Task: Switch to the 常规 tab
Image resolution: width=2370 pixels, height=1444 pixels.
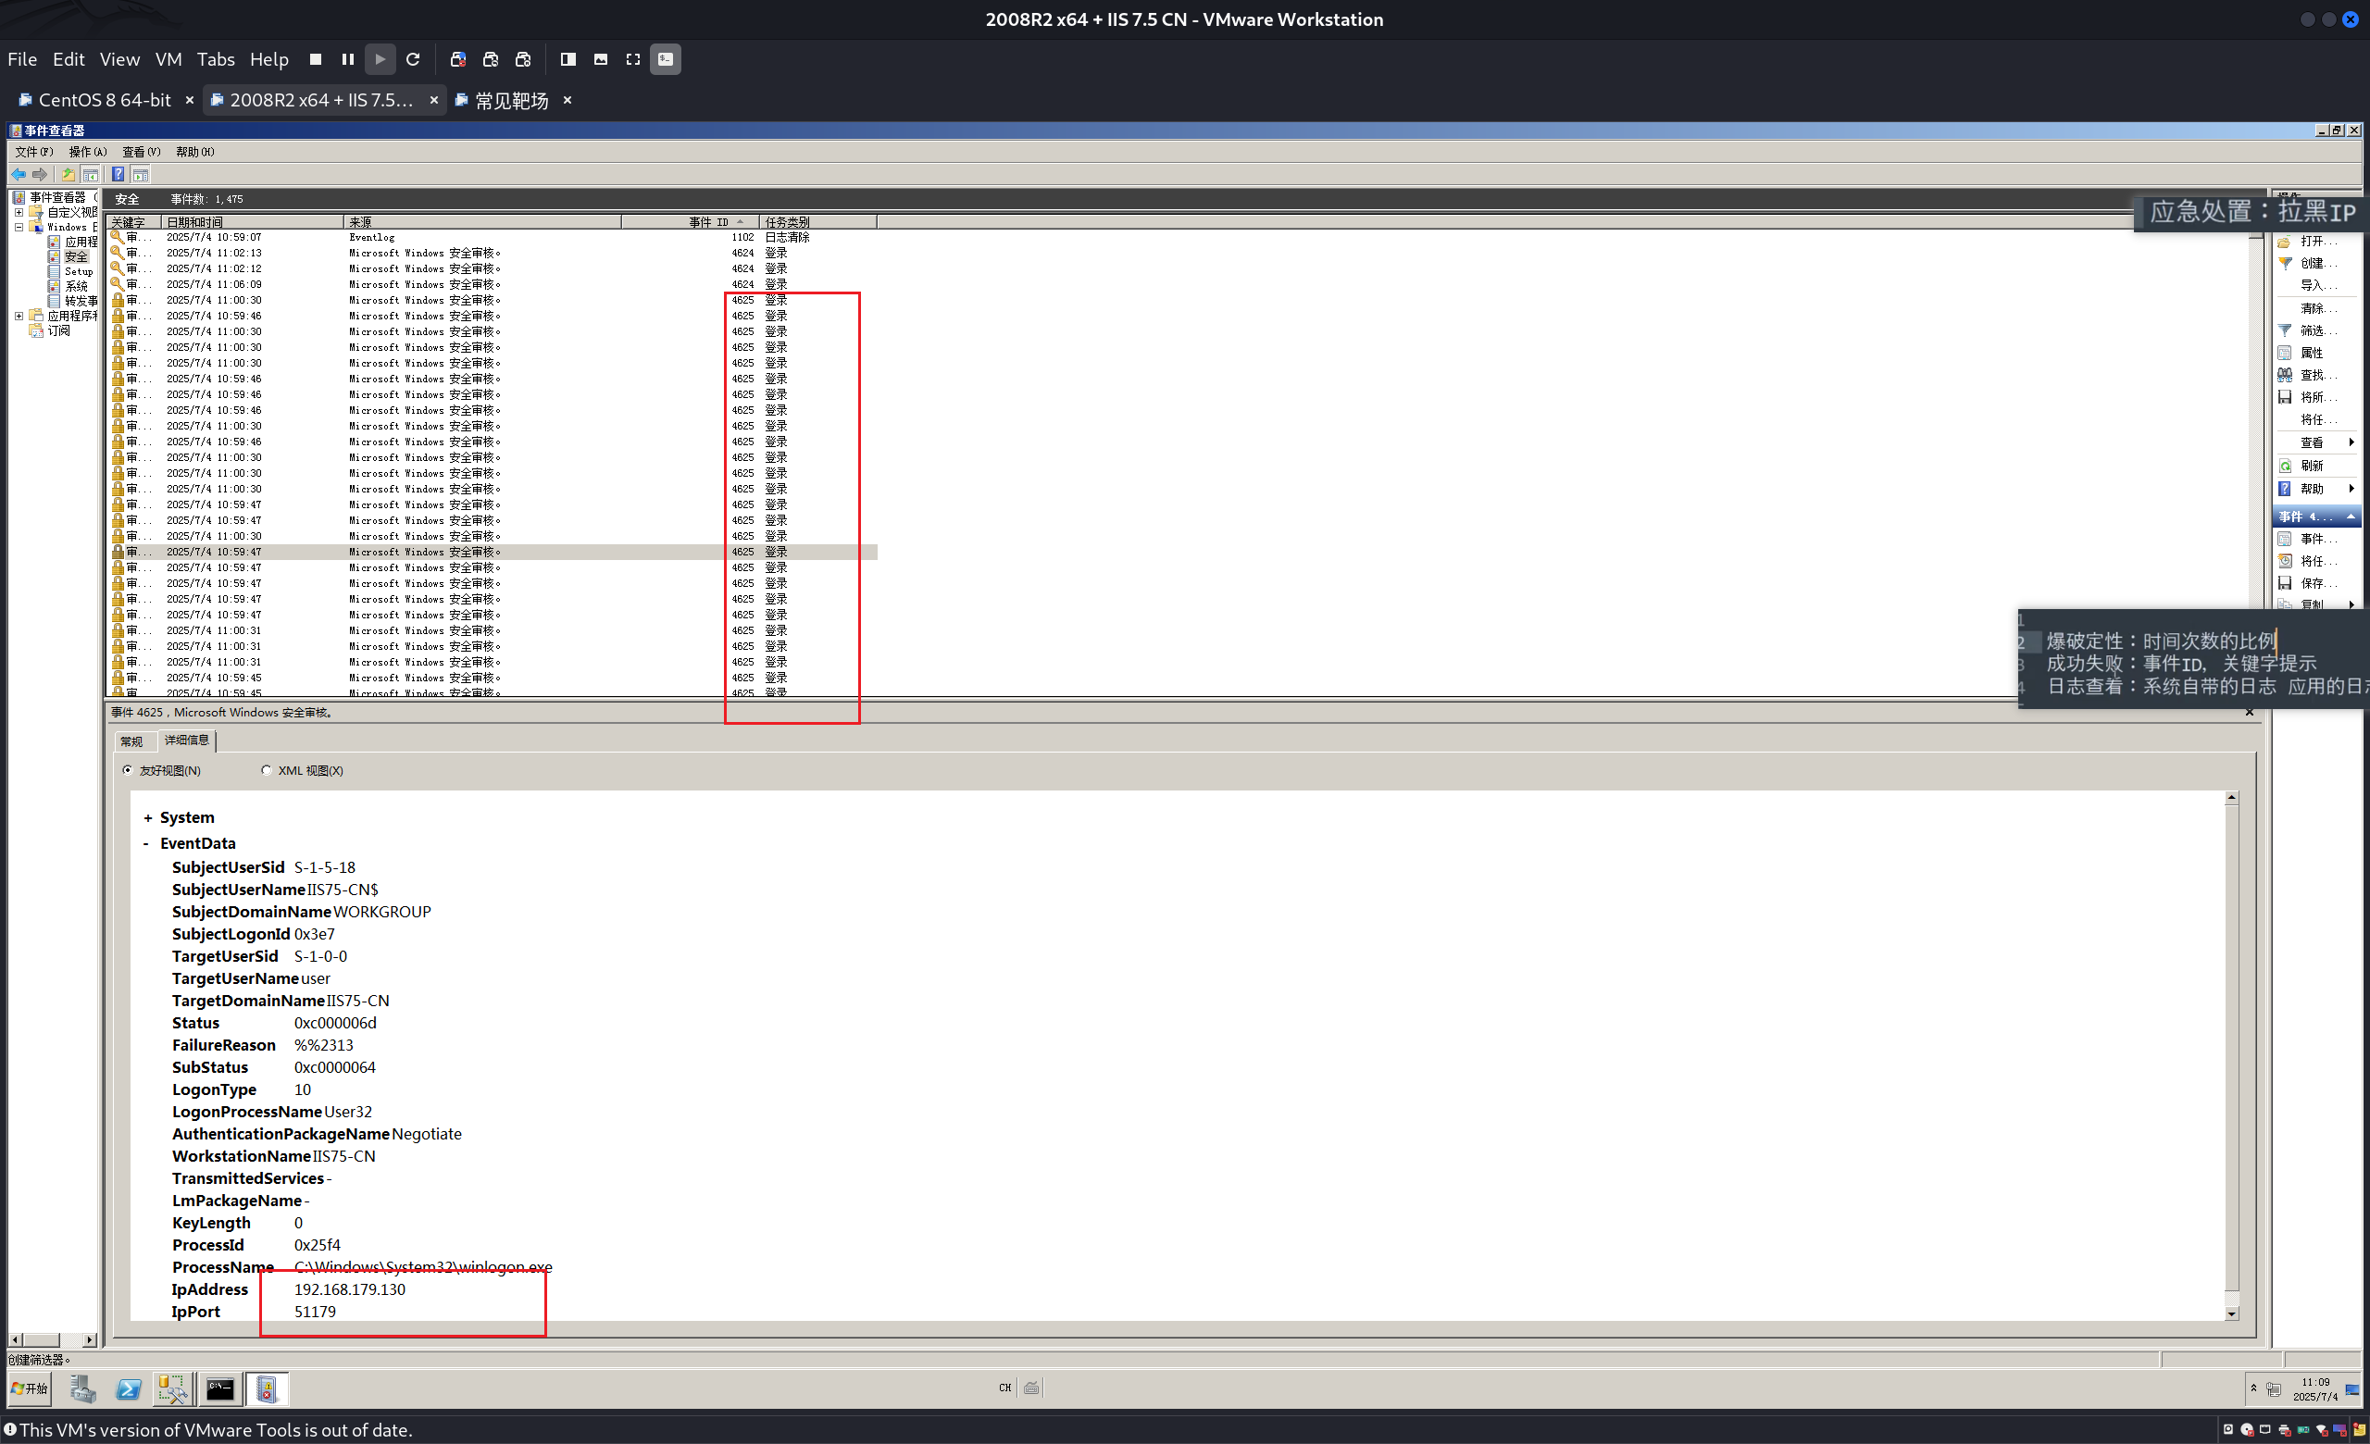Action: [131, 741]
